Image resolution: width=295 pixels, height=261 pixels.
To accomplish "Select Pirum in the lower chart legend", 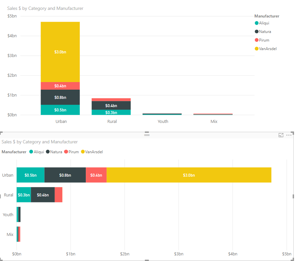I will tap(72, 152).
